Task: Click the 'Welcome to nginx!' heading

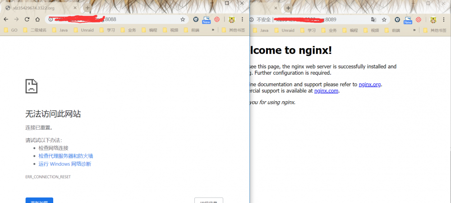Action: pos(291,50)
